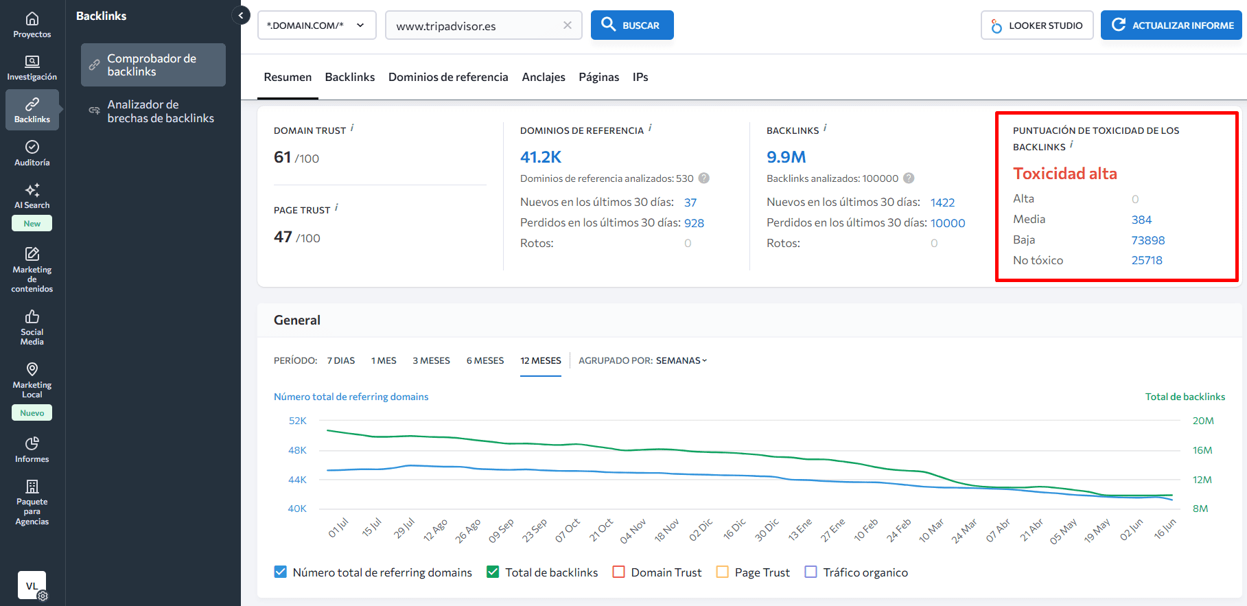Open Marketing Local section
1247x606 pixels.
tap(32, 380)
